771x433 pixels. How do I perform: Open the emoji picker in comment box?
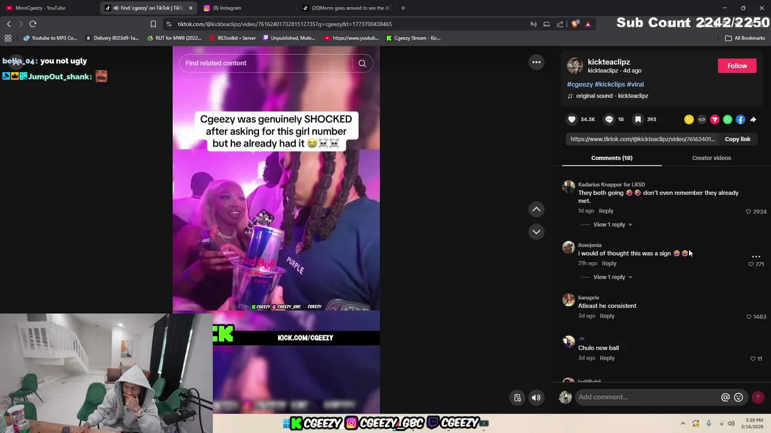click(x=738, y=397)
